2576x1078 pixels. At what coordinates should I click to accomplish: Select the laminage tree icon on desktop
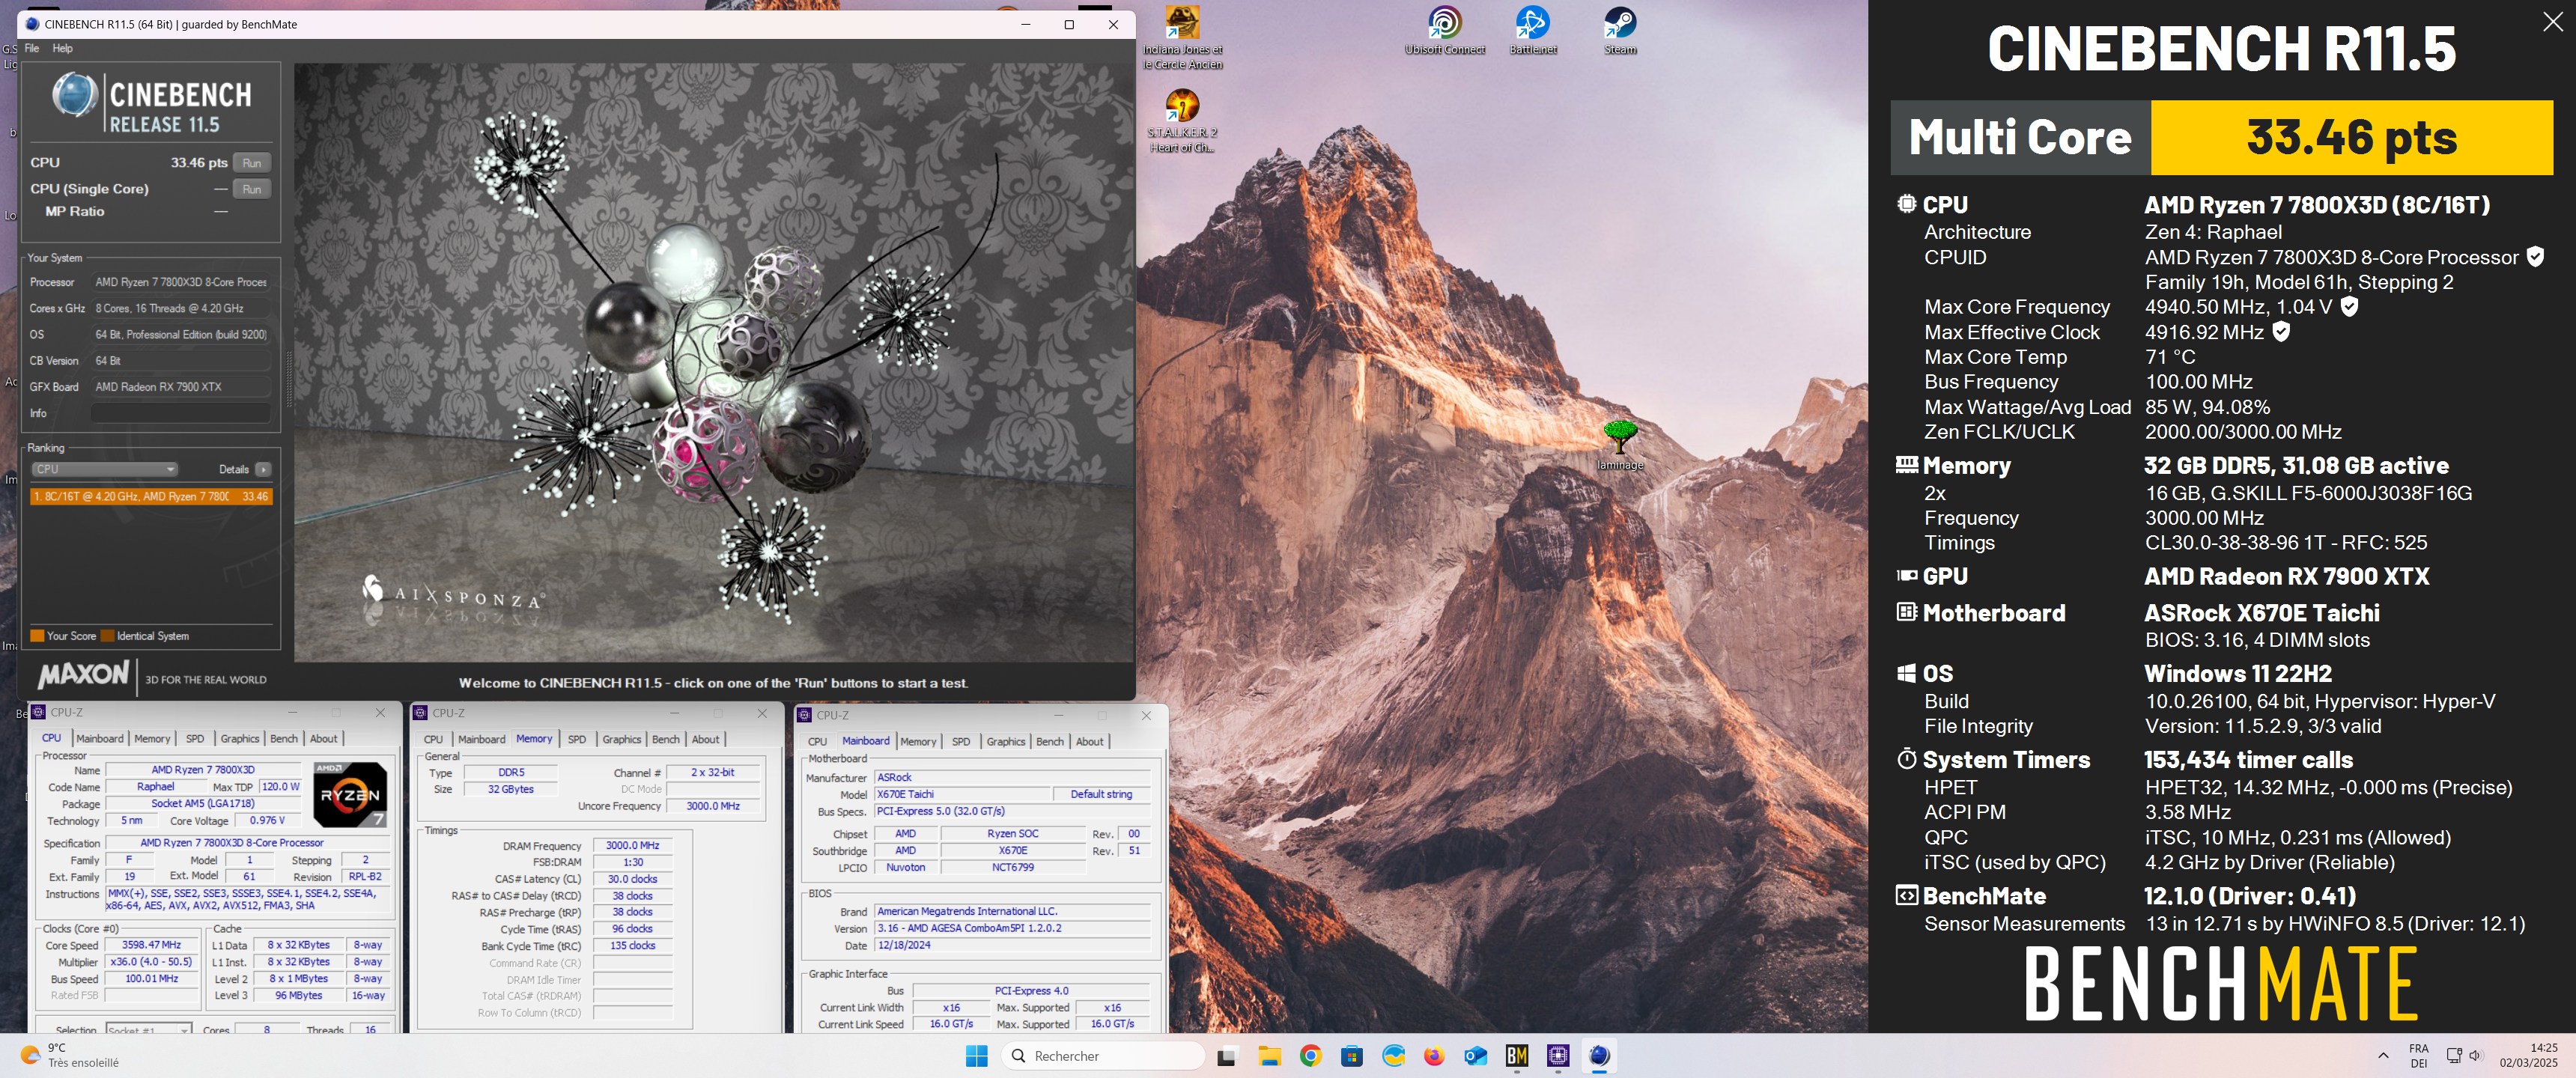[x=1620, y=445]
